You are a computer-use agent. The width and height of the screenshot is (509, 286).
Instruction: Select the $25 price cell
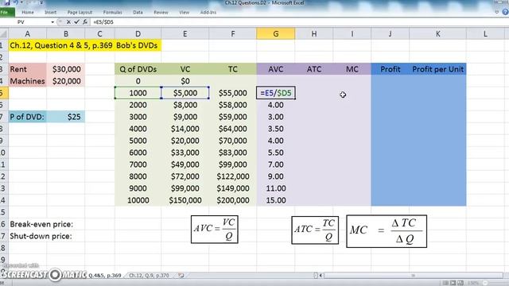click(66, 117)
